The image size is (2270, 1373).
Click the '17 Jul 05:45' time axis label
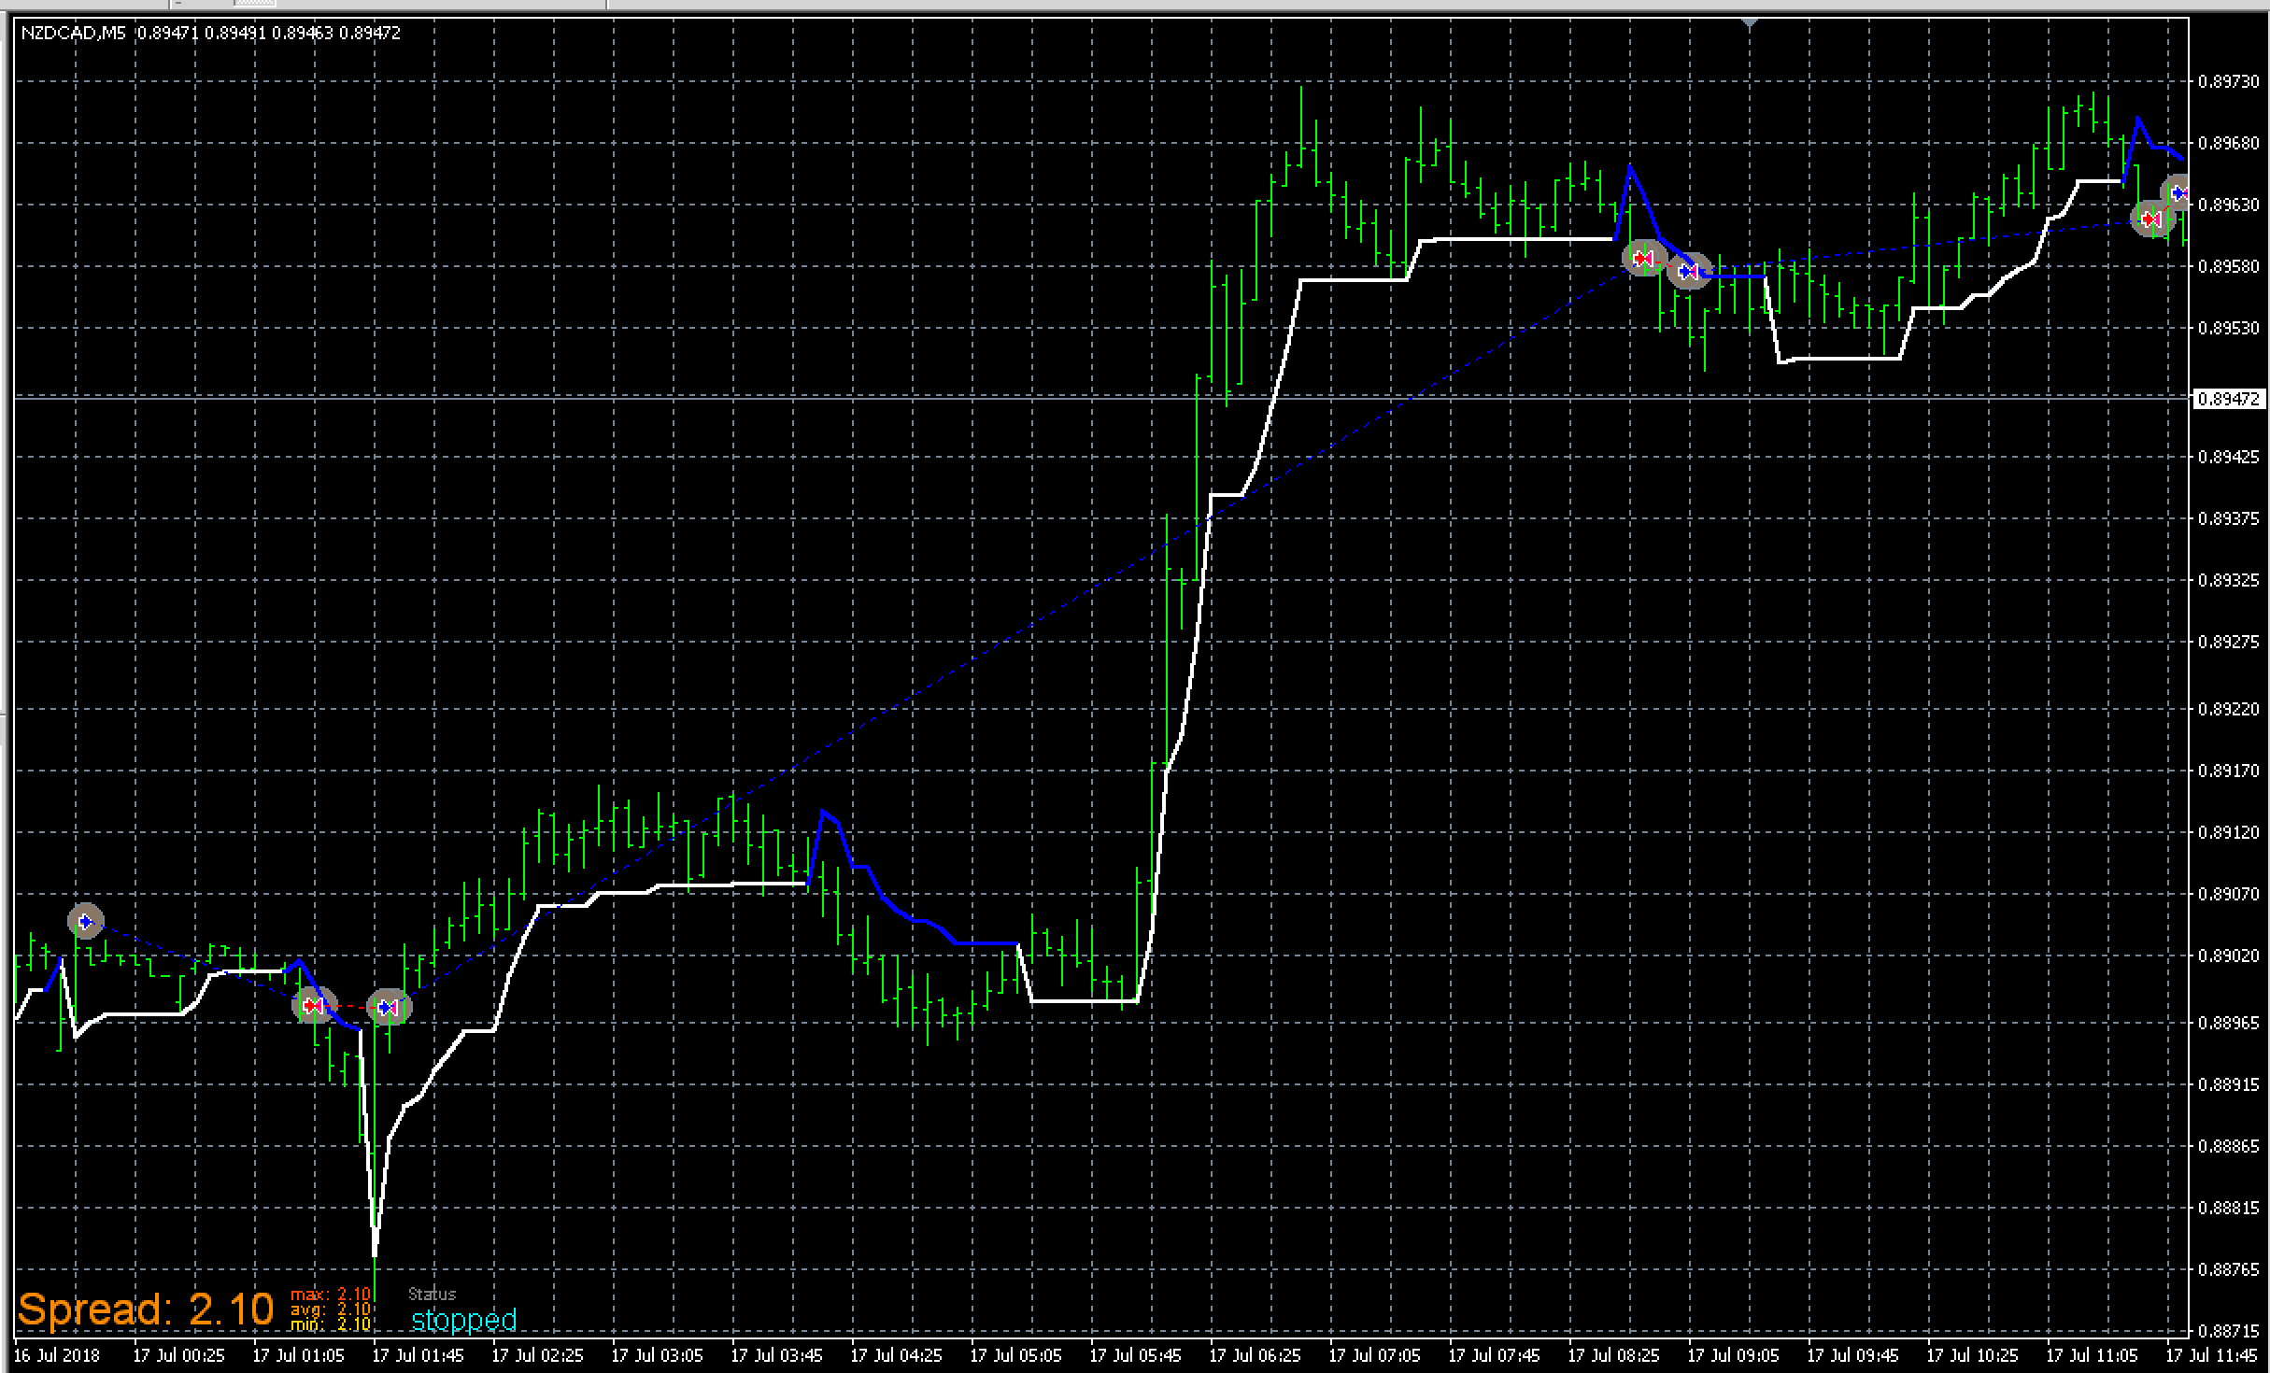point(1135,1355)
